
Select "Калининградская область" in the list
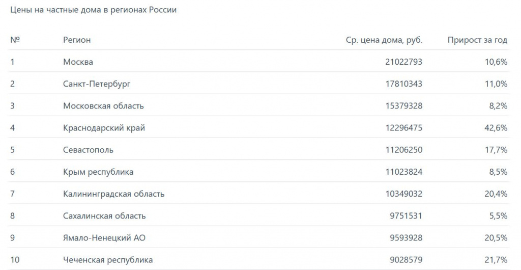pos(113,194)
